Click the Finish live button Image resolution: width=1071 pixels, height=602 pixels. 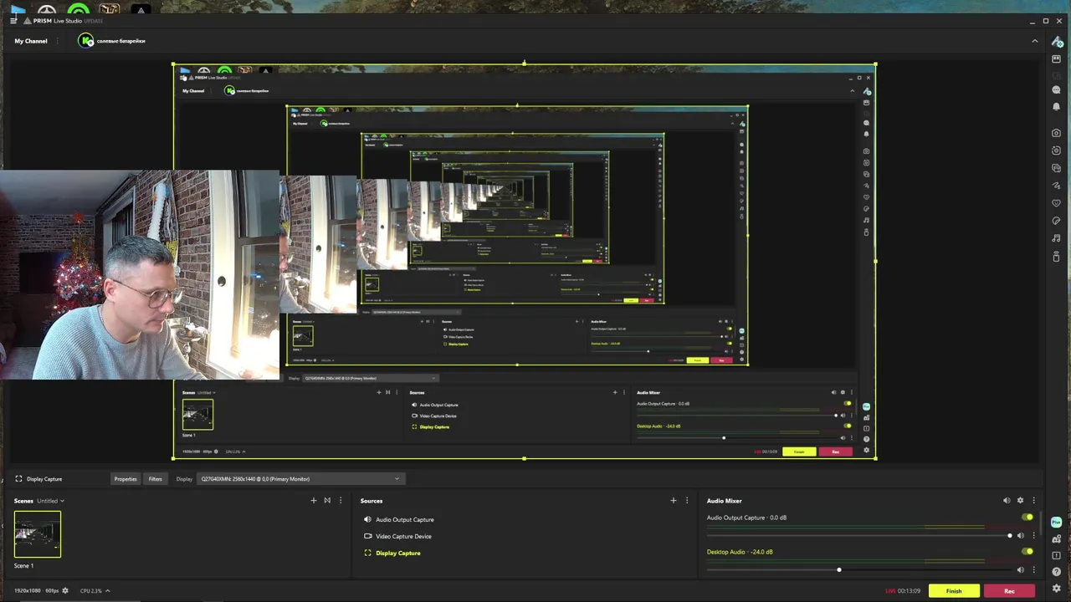[x=954, y=591]
